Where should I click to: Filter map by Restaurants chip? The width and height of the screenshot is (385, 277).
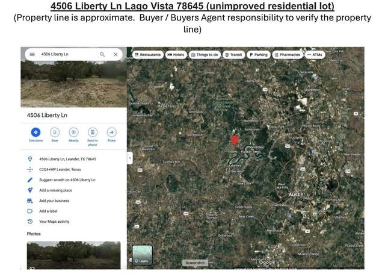click(148, 55)
